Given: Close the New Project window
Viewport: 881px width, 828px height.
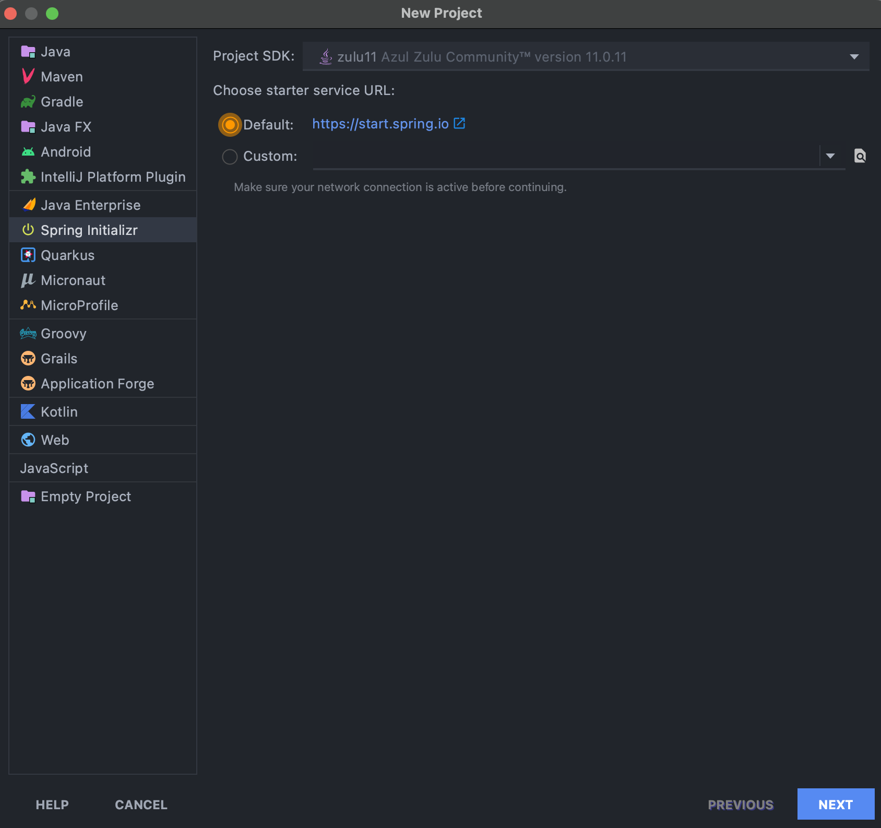Looking at the screenshot, I should [10, 14].
